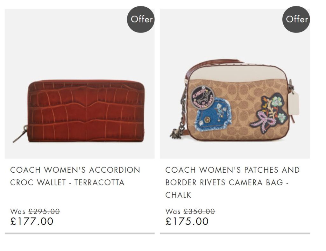The image size is (326, 251).
Task: Click the round roller skate patch on the bag
Action: point(202,97)
